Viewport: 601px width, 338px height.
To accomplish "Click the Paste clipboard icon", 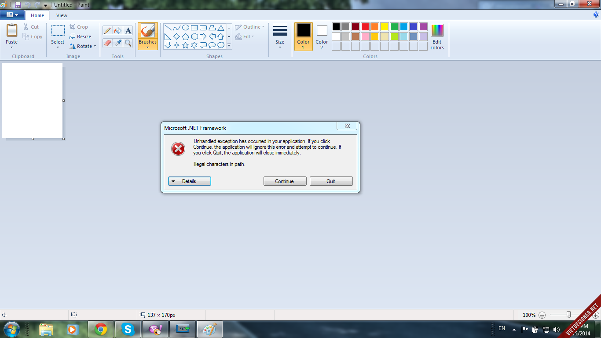I will [x=12, y=30].
